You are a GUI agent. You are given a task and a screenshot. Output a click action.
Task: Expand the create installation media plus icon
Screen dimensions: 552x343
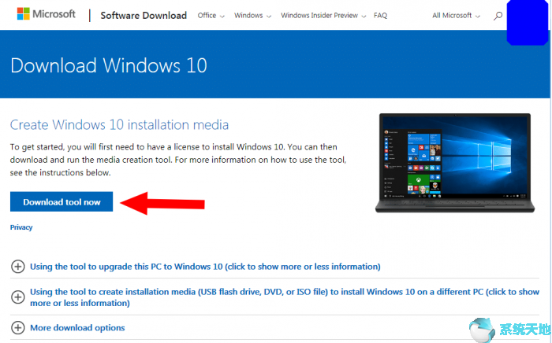click(x=17, y=297)
